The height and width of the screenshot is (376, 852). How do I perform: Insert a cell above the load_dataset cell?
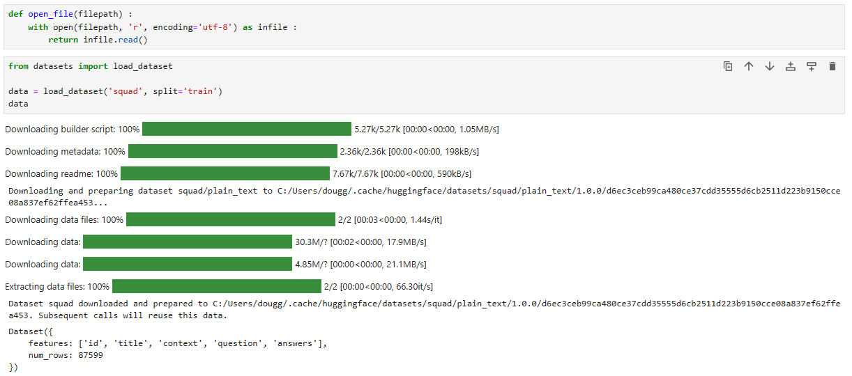[791, 66]
